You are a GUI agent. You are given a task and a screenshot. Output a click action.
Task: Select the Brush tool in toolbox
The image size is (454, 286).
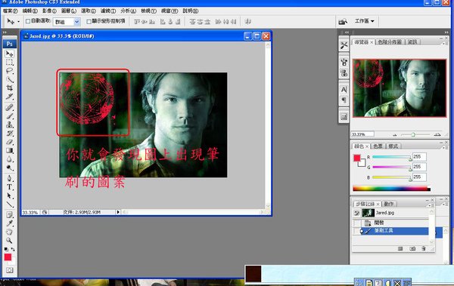click(x=9, y=116)
